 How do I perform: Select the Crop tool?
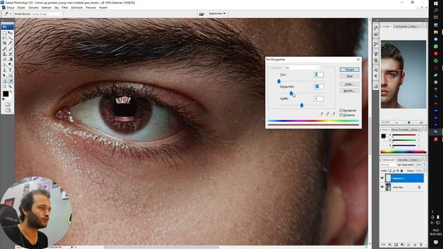pyautogui.click(x=4, y=42)
